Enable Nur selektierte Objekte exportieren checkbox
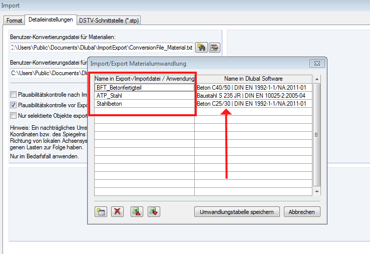The width and height of the screenshot is (370, 254). pos(14,116)
